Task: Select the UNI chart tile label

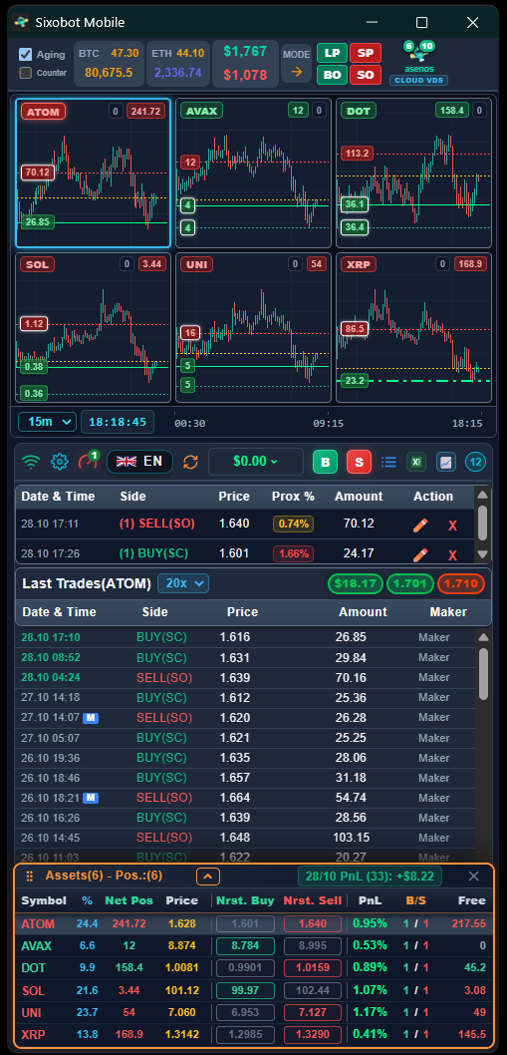Action: pyautogui.click(x=196, y=264)
